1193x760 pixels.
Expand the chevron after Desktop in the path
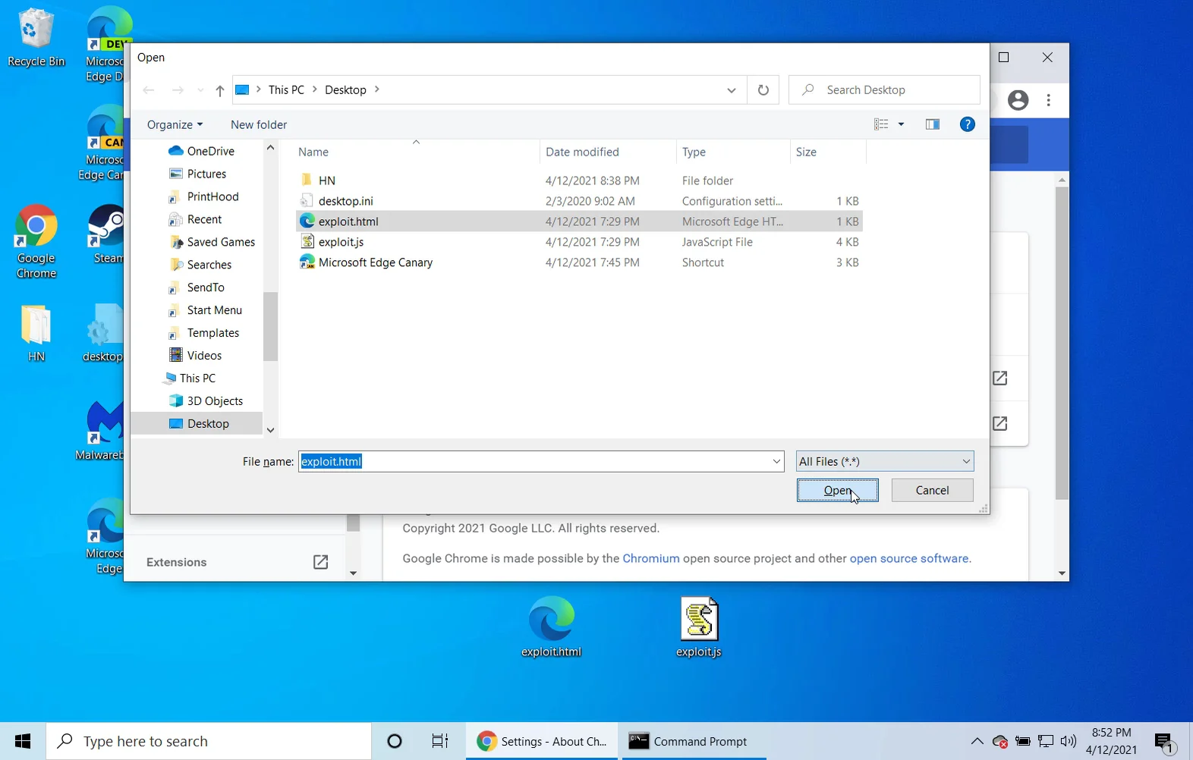[376, 90]
